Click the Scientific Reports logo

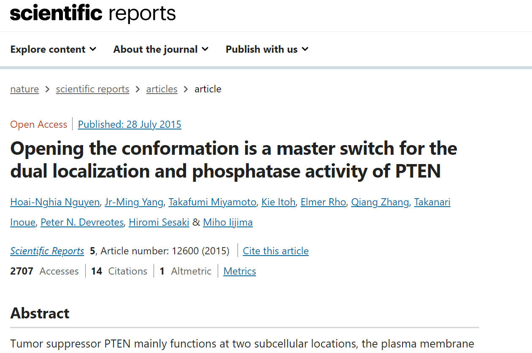(93, 14)
